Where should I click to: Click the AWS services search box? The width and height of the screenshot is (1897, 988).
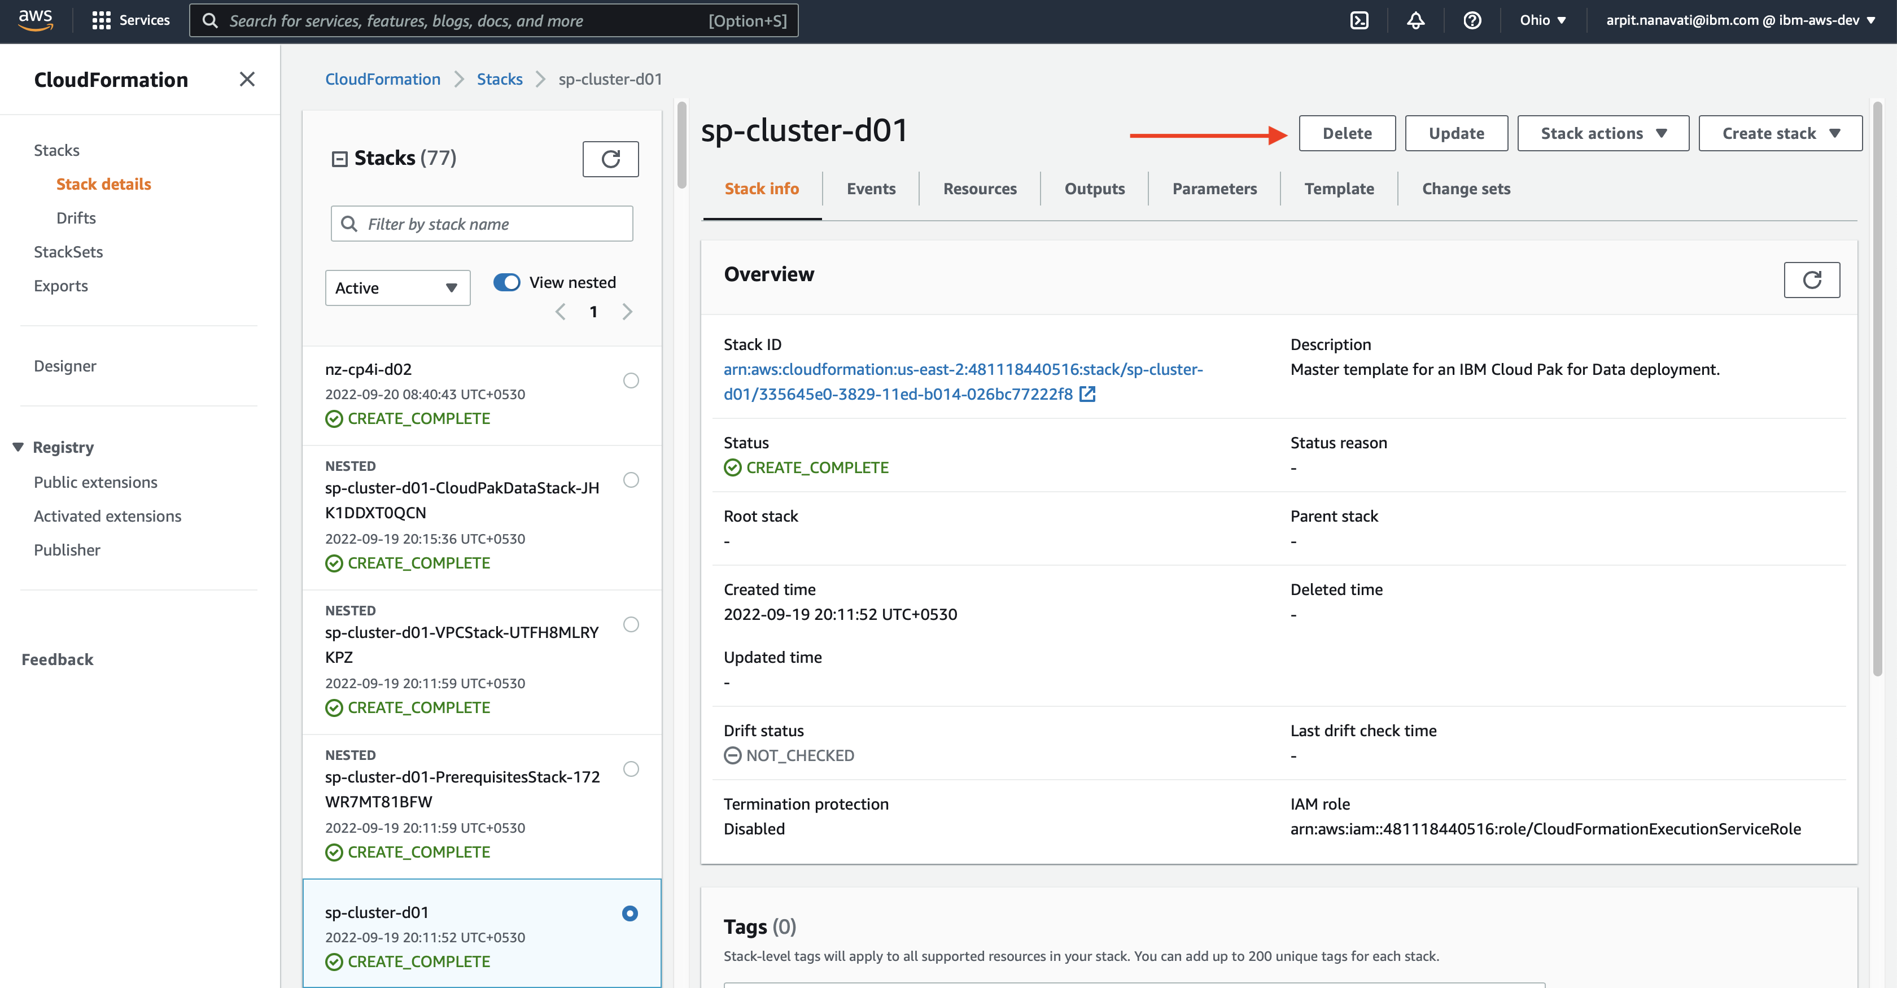tap(493, 21)
